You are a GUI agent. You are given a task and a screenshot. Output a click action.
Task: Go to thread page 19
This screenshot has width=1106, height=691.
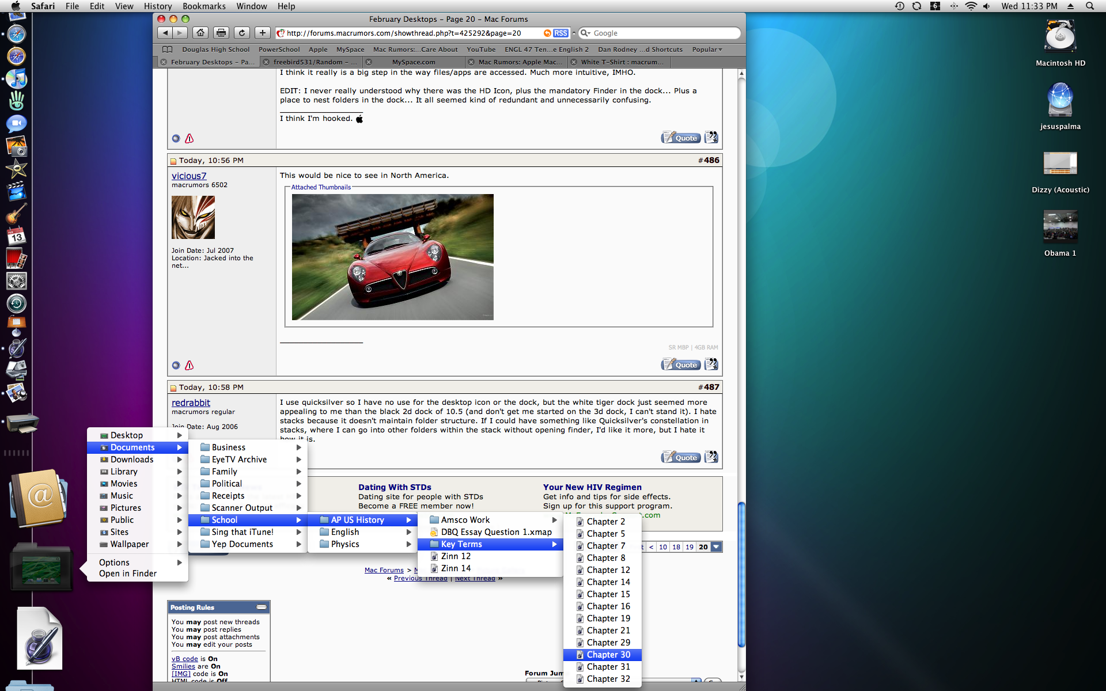[x=690, y=547]
